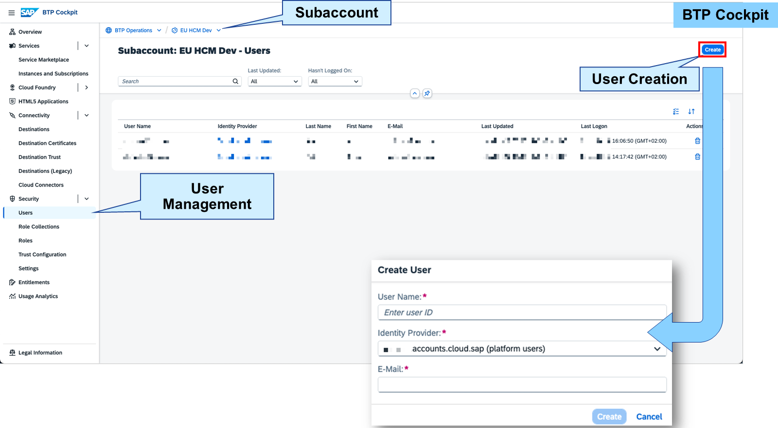Image resolution: width=778 pixels, height=428 pixels.
Task: Click the subaccount icon beside EU HCM Dev
Action: [x=175, y=30]
